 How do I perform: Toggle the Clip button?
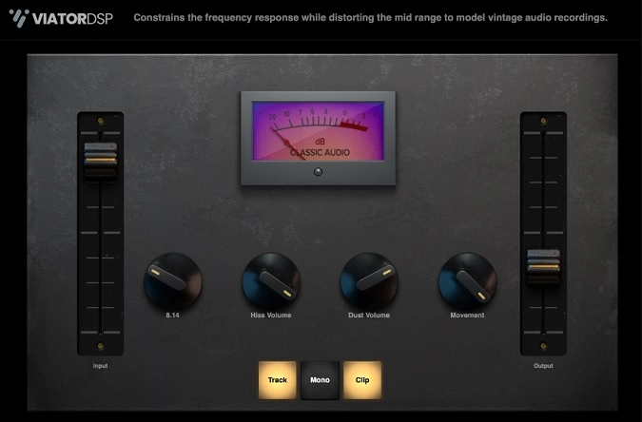362,380
